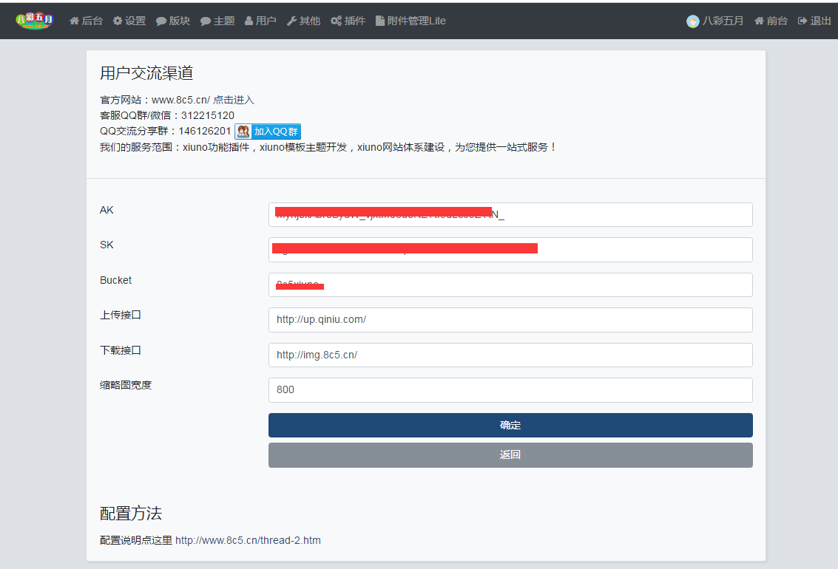This screenshot has height=569, width=838.
Task: Click 退出 to log out
Action: click(814, 21)
